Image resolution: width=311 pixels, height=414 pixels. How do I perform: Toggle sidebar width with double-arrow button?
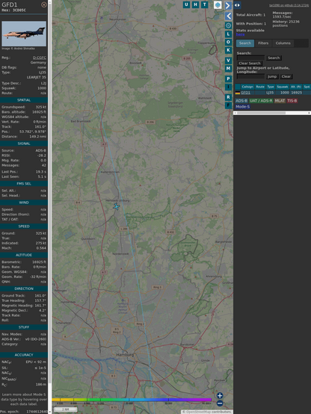[237, 5]
